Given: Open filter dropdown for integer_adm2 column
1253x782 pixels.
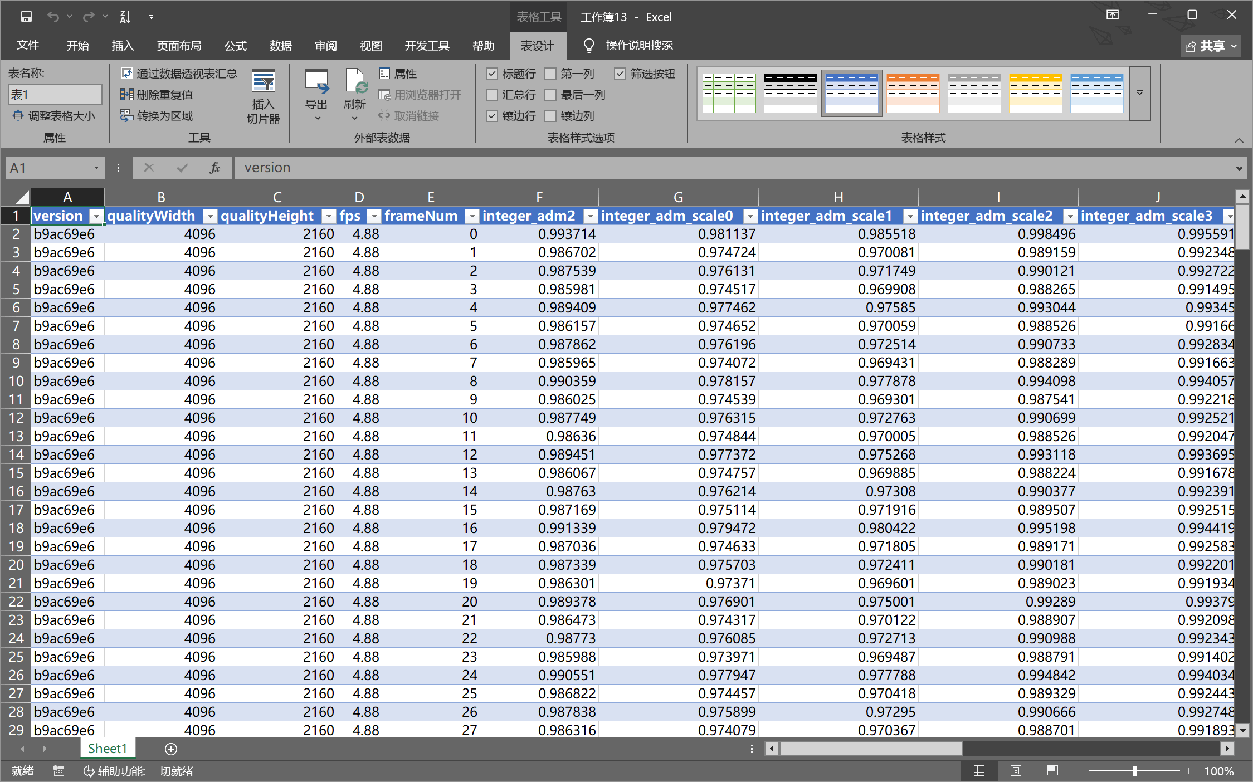Looking at the screenshot, I should (x=591, y=216).
